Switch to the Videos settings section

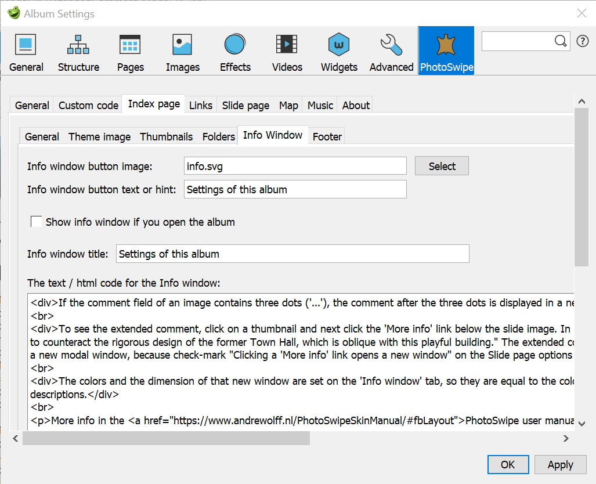click(287, 52)
